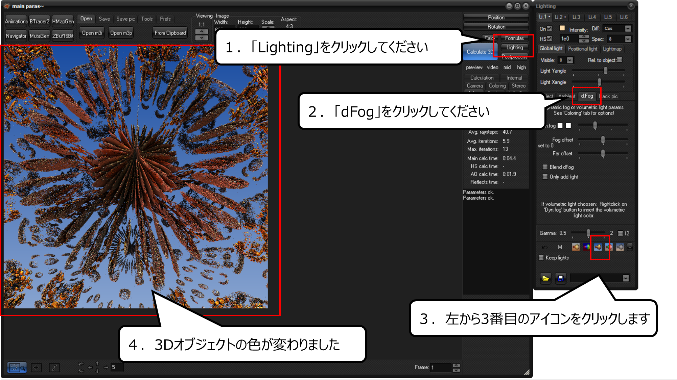Click the Formulas button
This screenshot has width=677, height=380.
coord(514,38)
